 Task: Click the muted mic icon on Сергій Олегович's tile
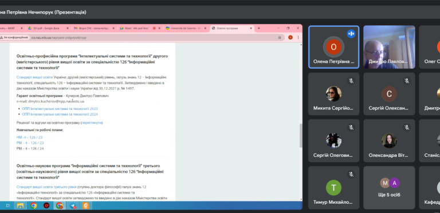(351, 128)
